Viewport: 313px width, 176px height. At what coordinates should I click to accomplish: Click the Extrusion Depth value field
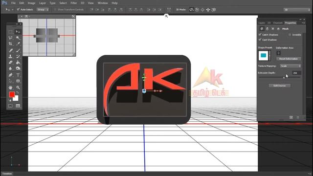296,73
